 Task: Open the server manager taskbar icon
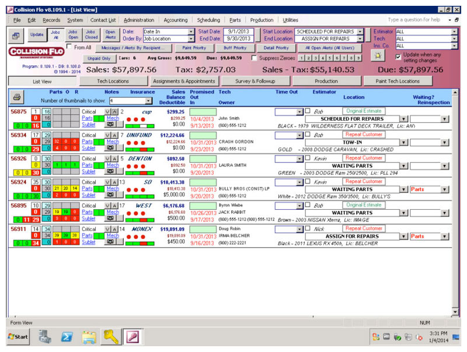coord(45,337)
